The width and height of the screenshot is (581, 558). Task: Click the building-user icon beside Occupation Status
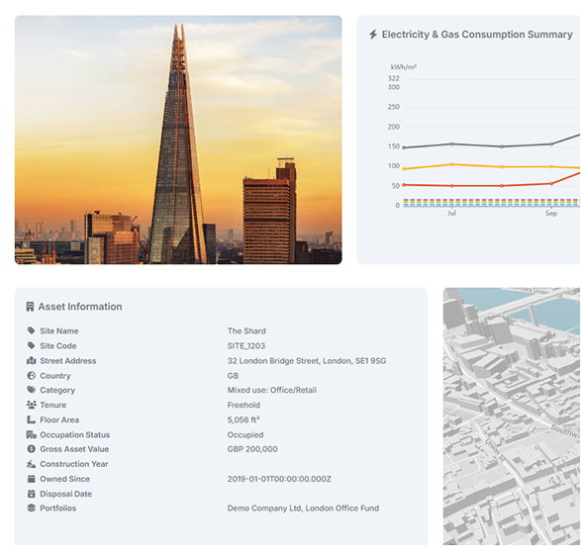31,434
